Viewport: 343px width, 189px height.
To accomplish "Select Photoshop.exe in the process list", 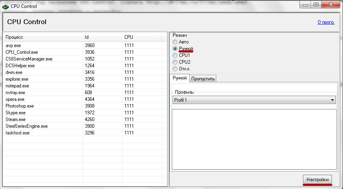I will coord(20,106).
